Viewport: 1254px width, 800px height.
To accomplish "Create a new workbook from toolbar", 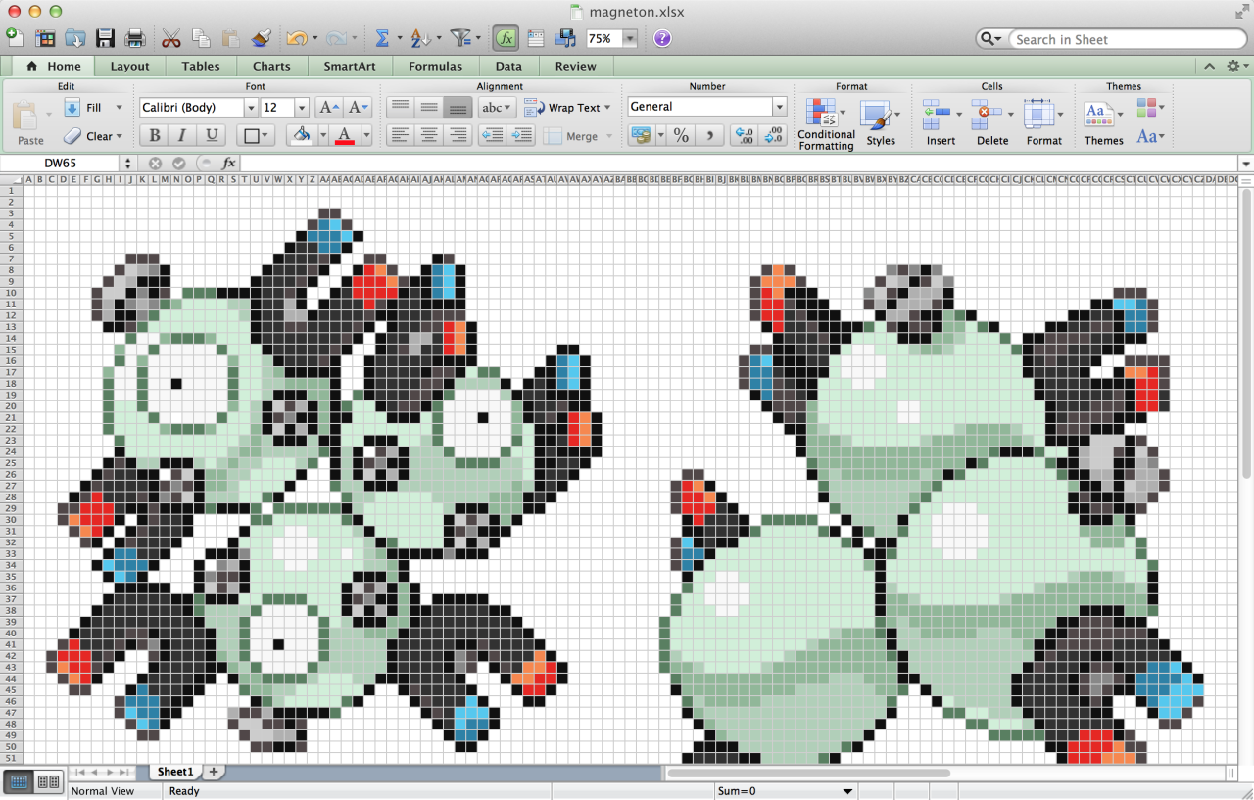I will point(15,38).
